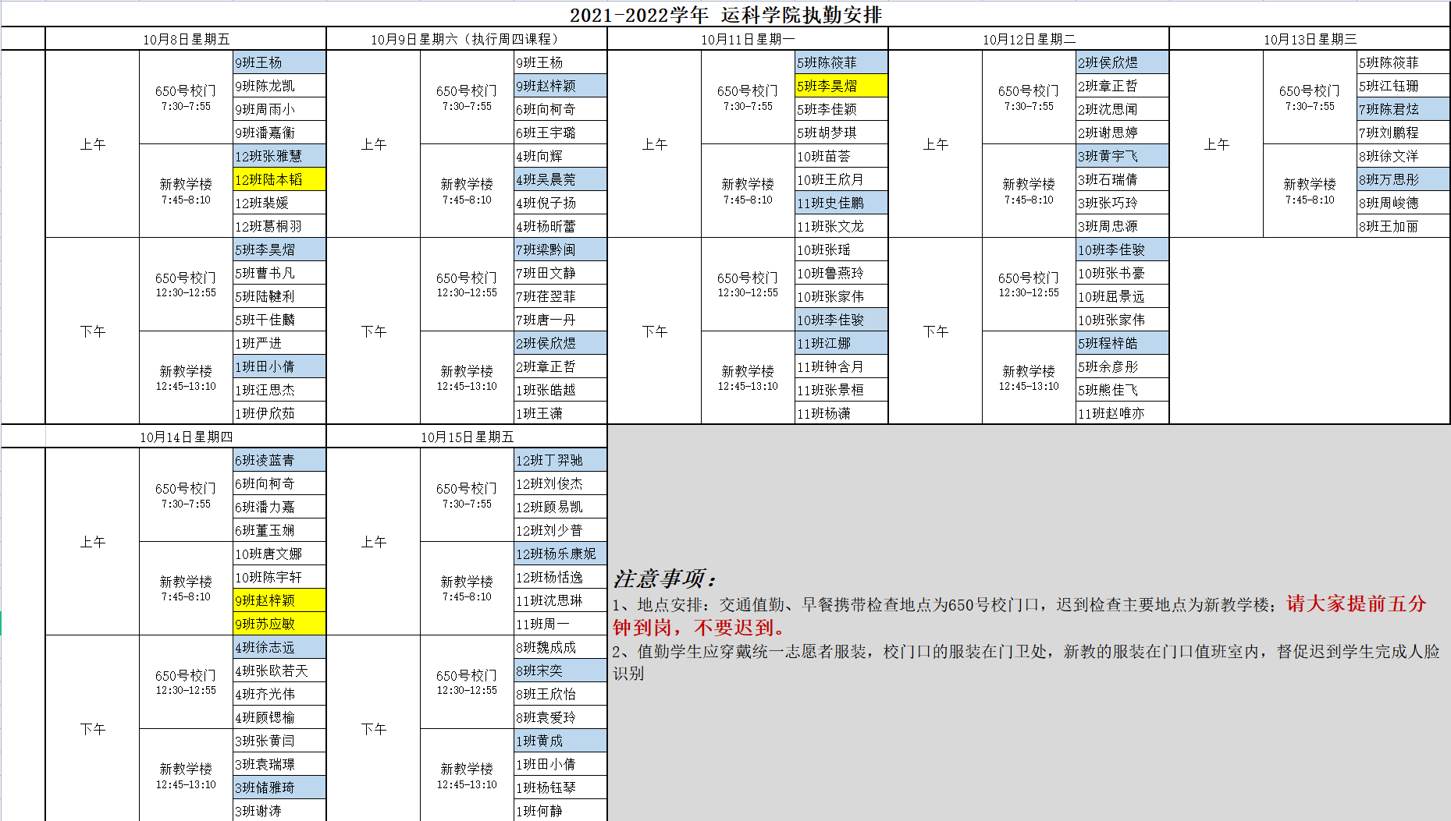Select yellow highlighted cell 12班陆本韬
The width and height of the screenshot is (1451, 821).
(x=279, y=179)
